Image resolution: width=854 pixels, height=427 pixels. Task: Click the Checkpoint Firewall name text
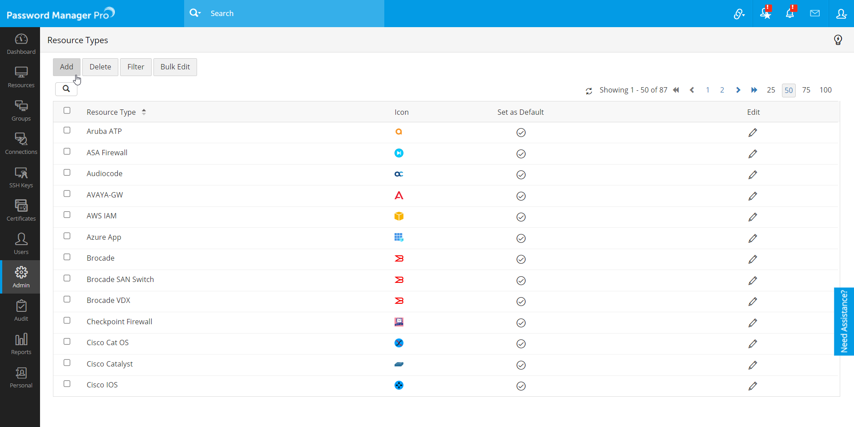pyautogui.click(x=119, y=322)
